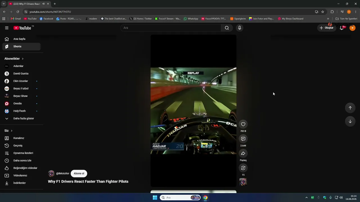Viewport: 360px width, 202px height.
Task: Open the Chrome three-dot menu
Action: pos(356,12)
